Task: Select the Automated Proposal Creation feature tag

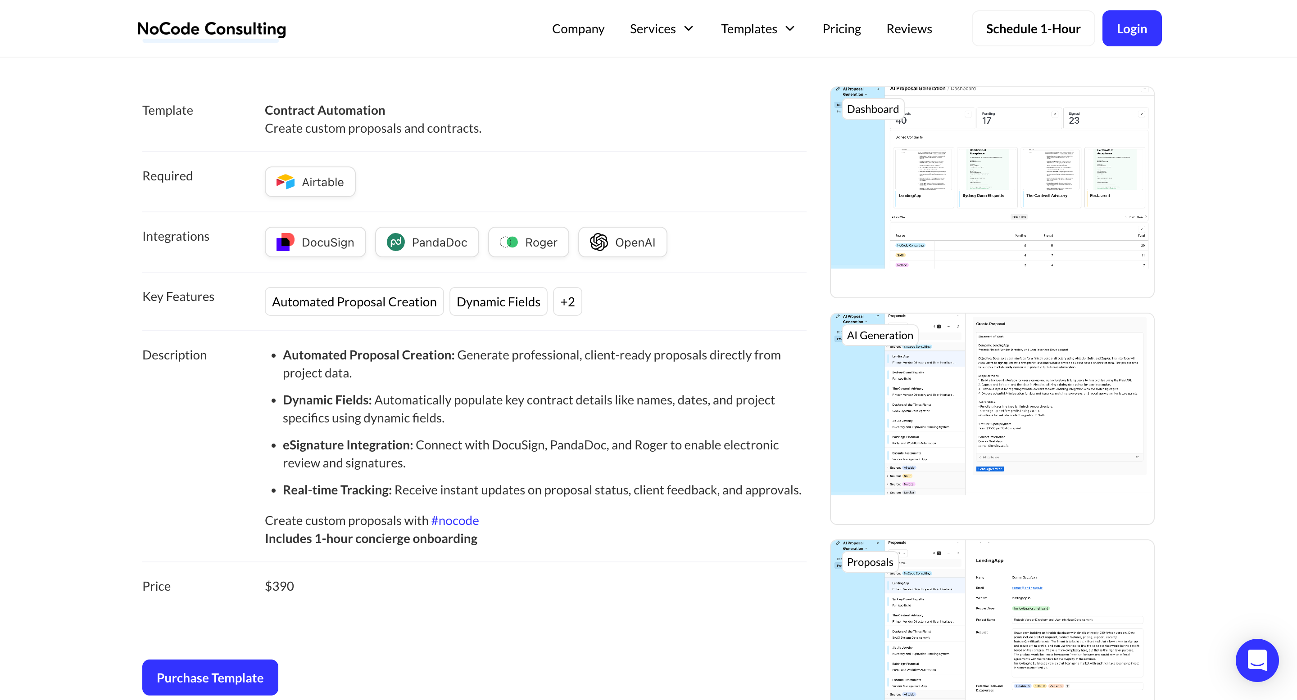Action: click(354, 302)
